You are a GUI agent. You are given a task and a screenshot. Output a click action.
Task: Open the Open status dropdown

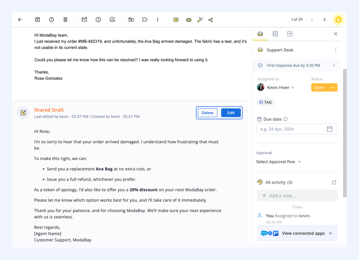pos(324,87)
